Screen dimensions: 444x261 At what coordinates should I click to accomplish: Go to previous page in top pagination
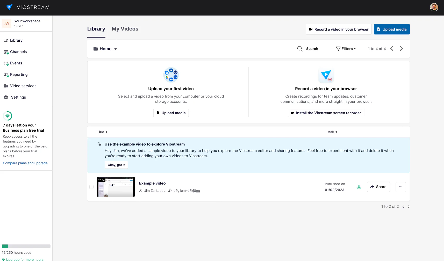point(392,48)
